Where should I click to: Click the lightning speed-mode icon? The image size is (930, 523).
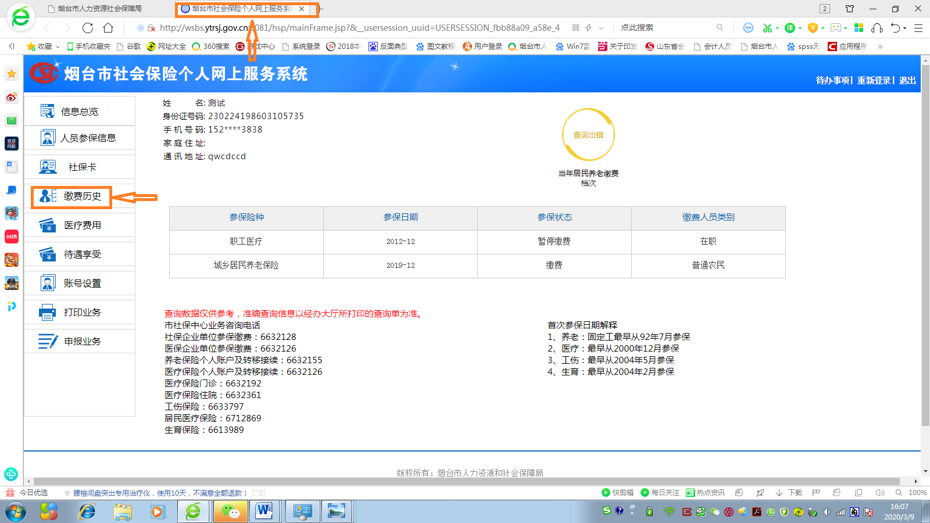click(588, 28)
